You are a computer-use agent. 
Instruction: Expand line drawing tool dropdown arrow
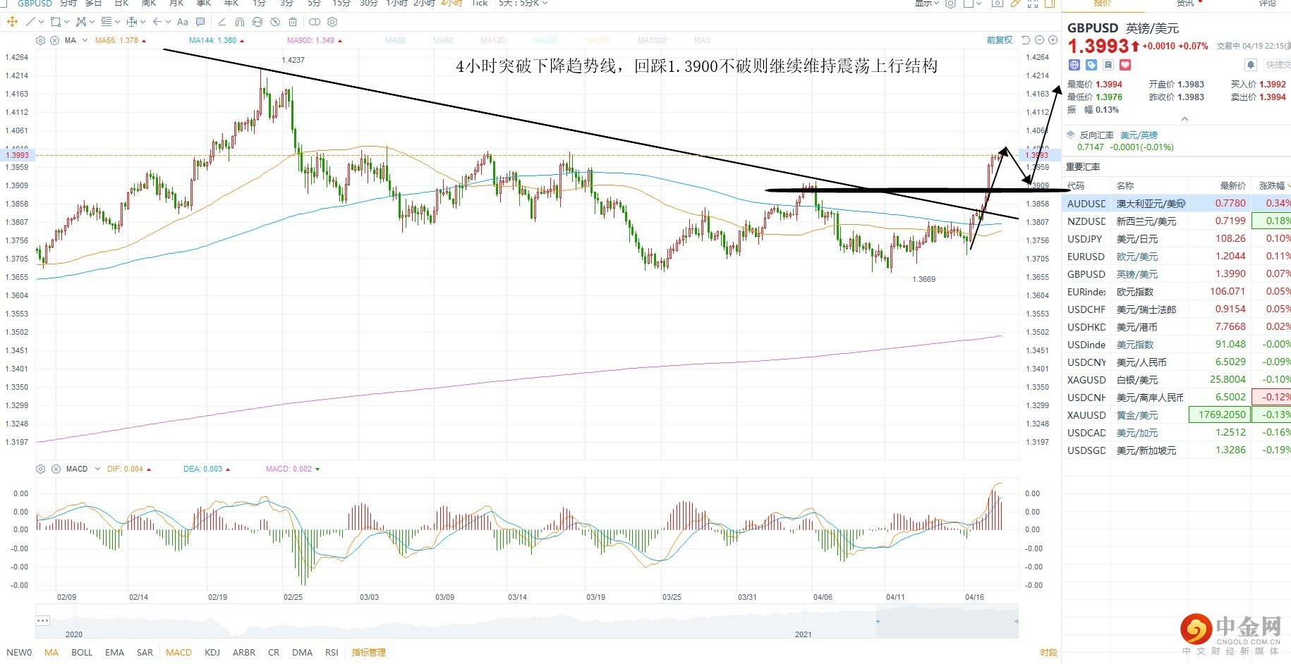42,22
